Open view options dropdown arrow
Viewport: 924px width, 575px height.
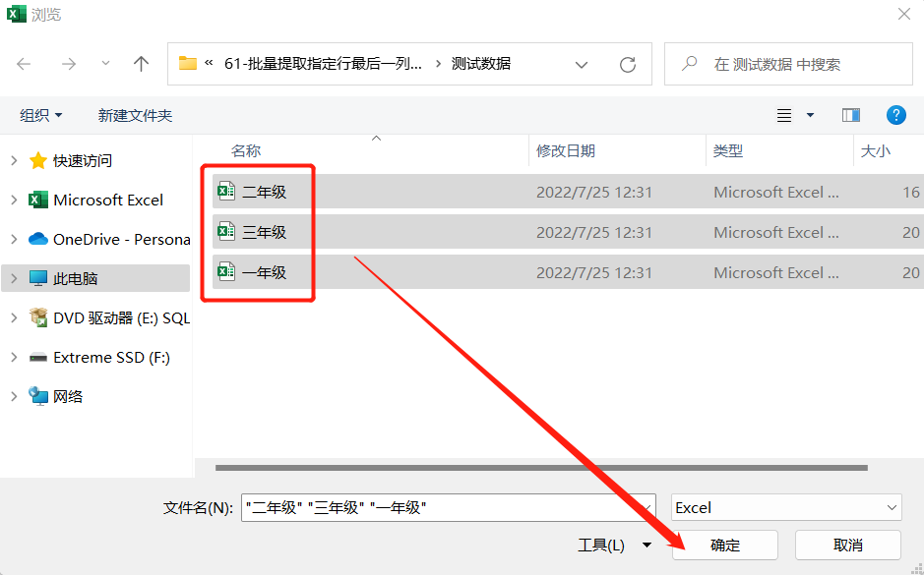point(810,115)
